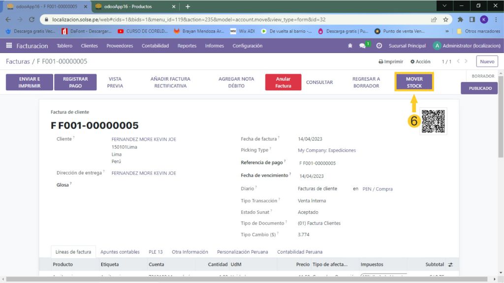Open the Contabilidad menu
The width and height of the screenshot is (504, 283).
coord(155,46)
